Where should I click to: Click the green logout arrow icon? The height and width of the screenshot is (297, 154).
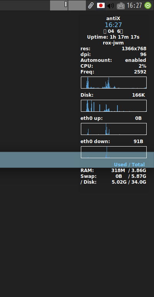tap(148, 5)
